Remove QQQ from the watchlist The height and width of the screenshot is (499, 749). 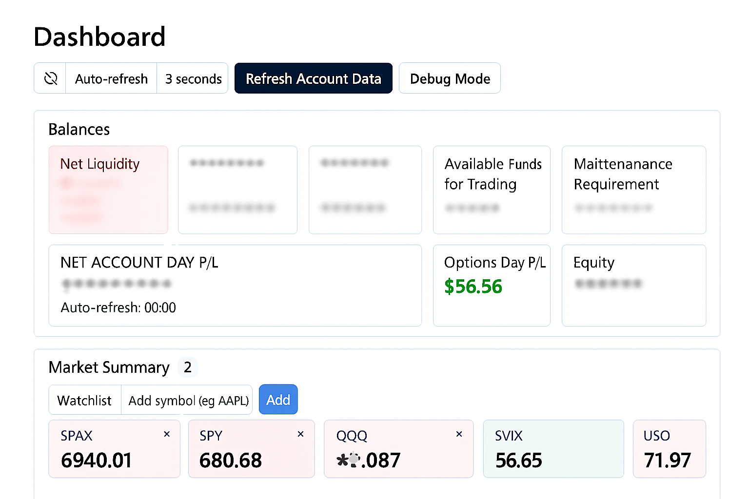(459, 434)
